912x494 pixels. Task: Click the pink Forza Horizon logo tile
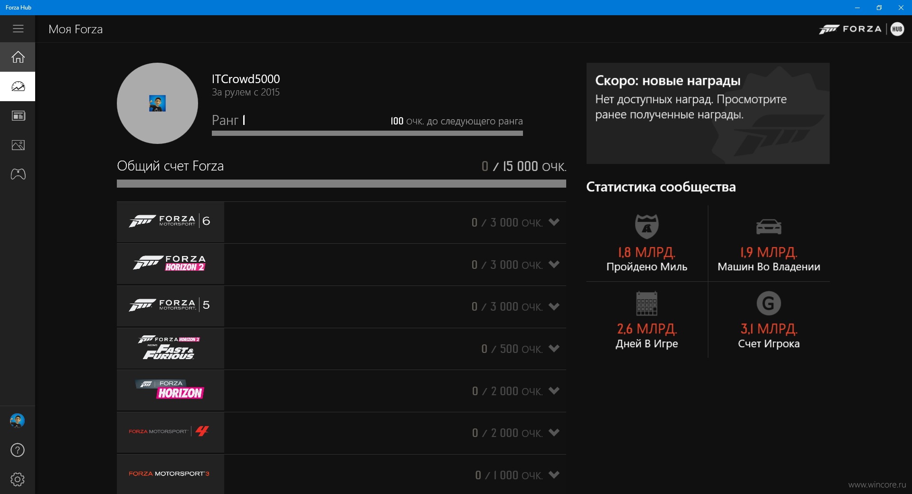coord(171,390)
